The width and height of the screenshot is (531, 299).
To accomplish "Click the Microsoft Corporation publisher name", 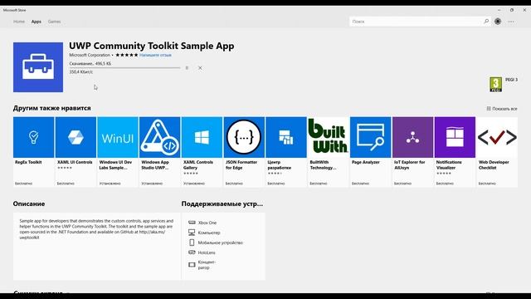I will pos(90,55).
